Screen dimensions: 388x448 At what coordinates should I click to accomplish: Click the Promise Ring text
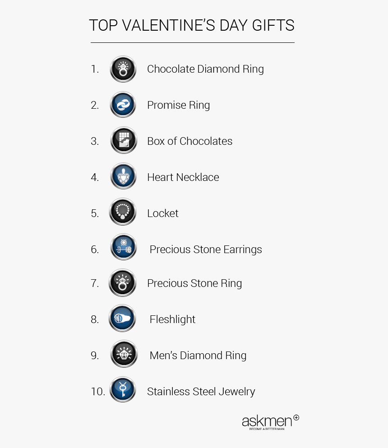(179, 105)
